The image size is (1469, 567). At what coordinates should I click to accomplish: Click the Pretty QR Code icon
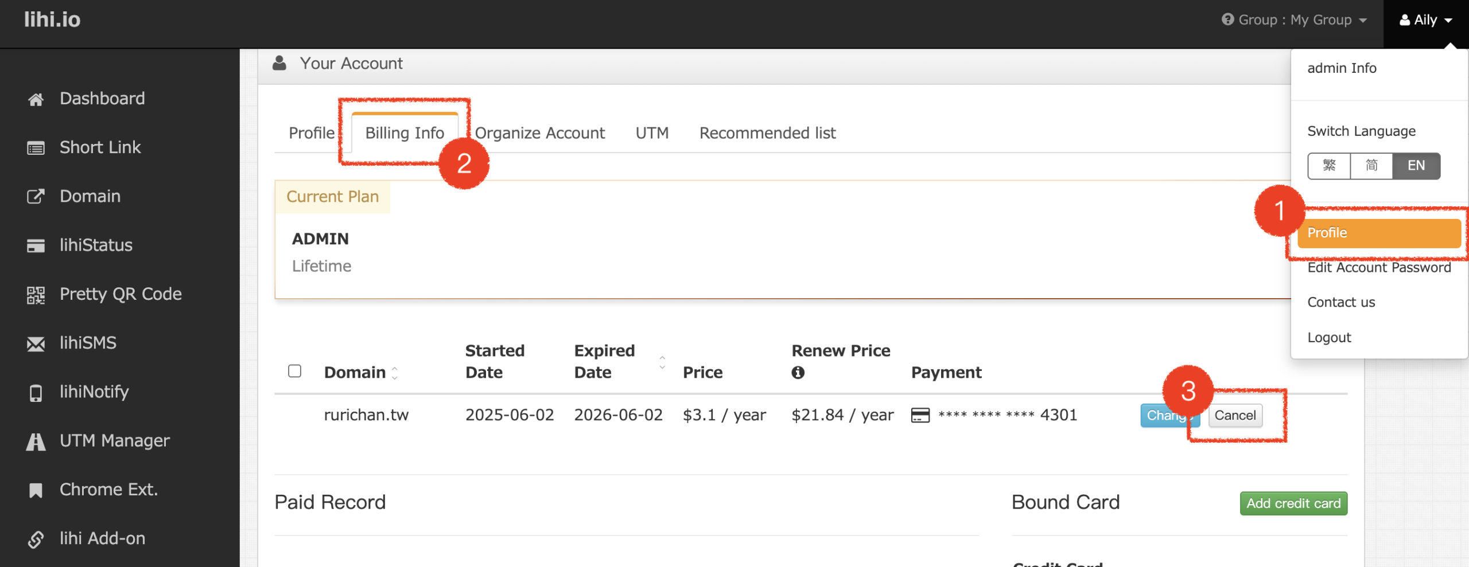coord(36,295)
